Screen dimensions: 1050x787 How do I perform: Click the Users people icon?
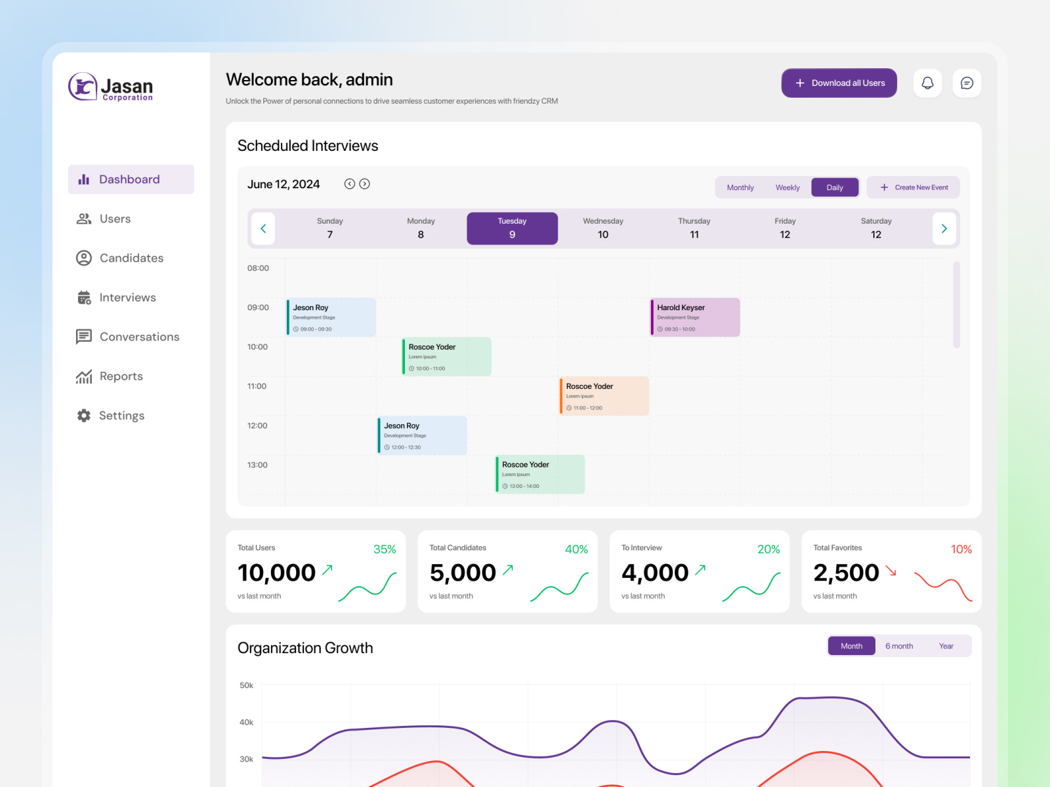point(84,219)
